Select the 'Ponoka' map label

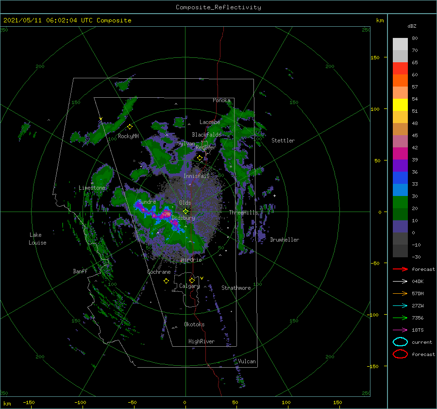pos(221,100)
